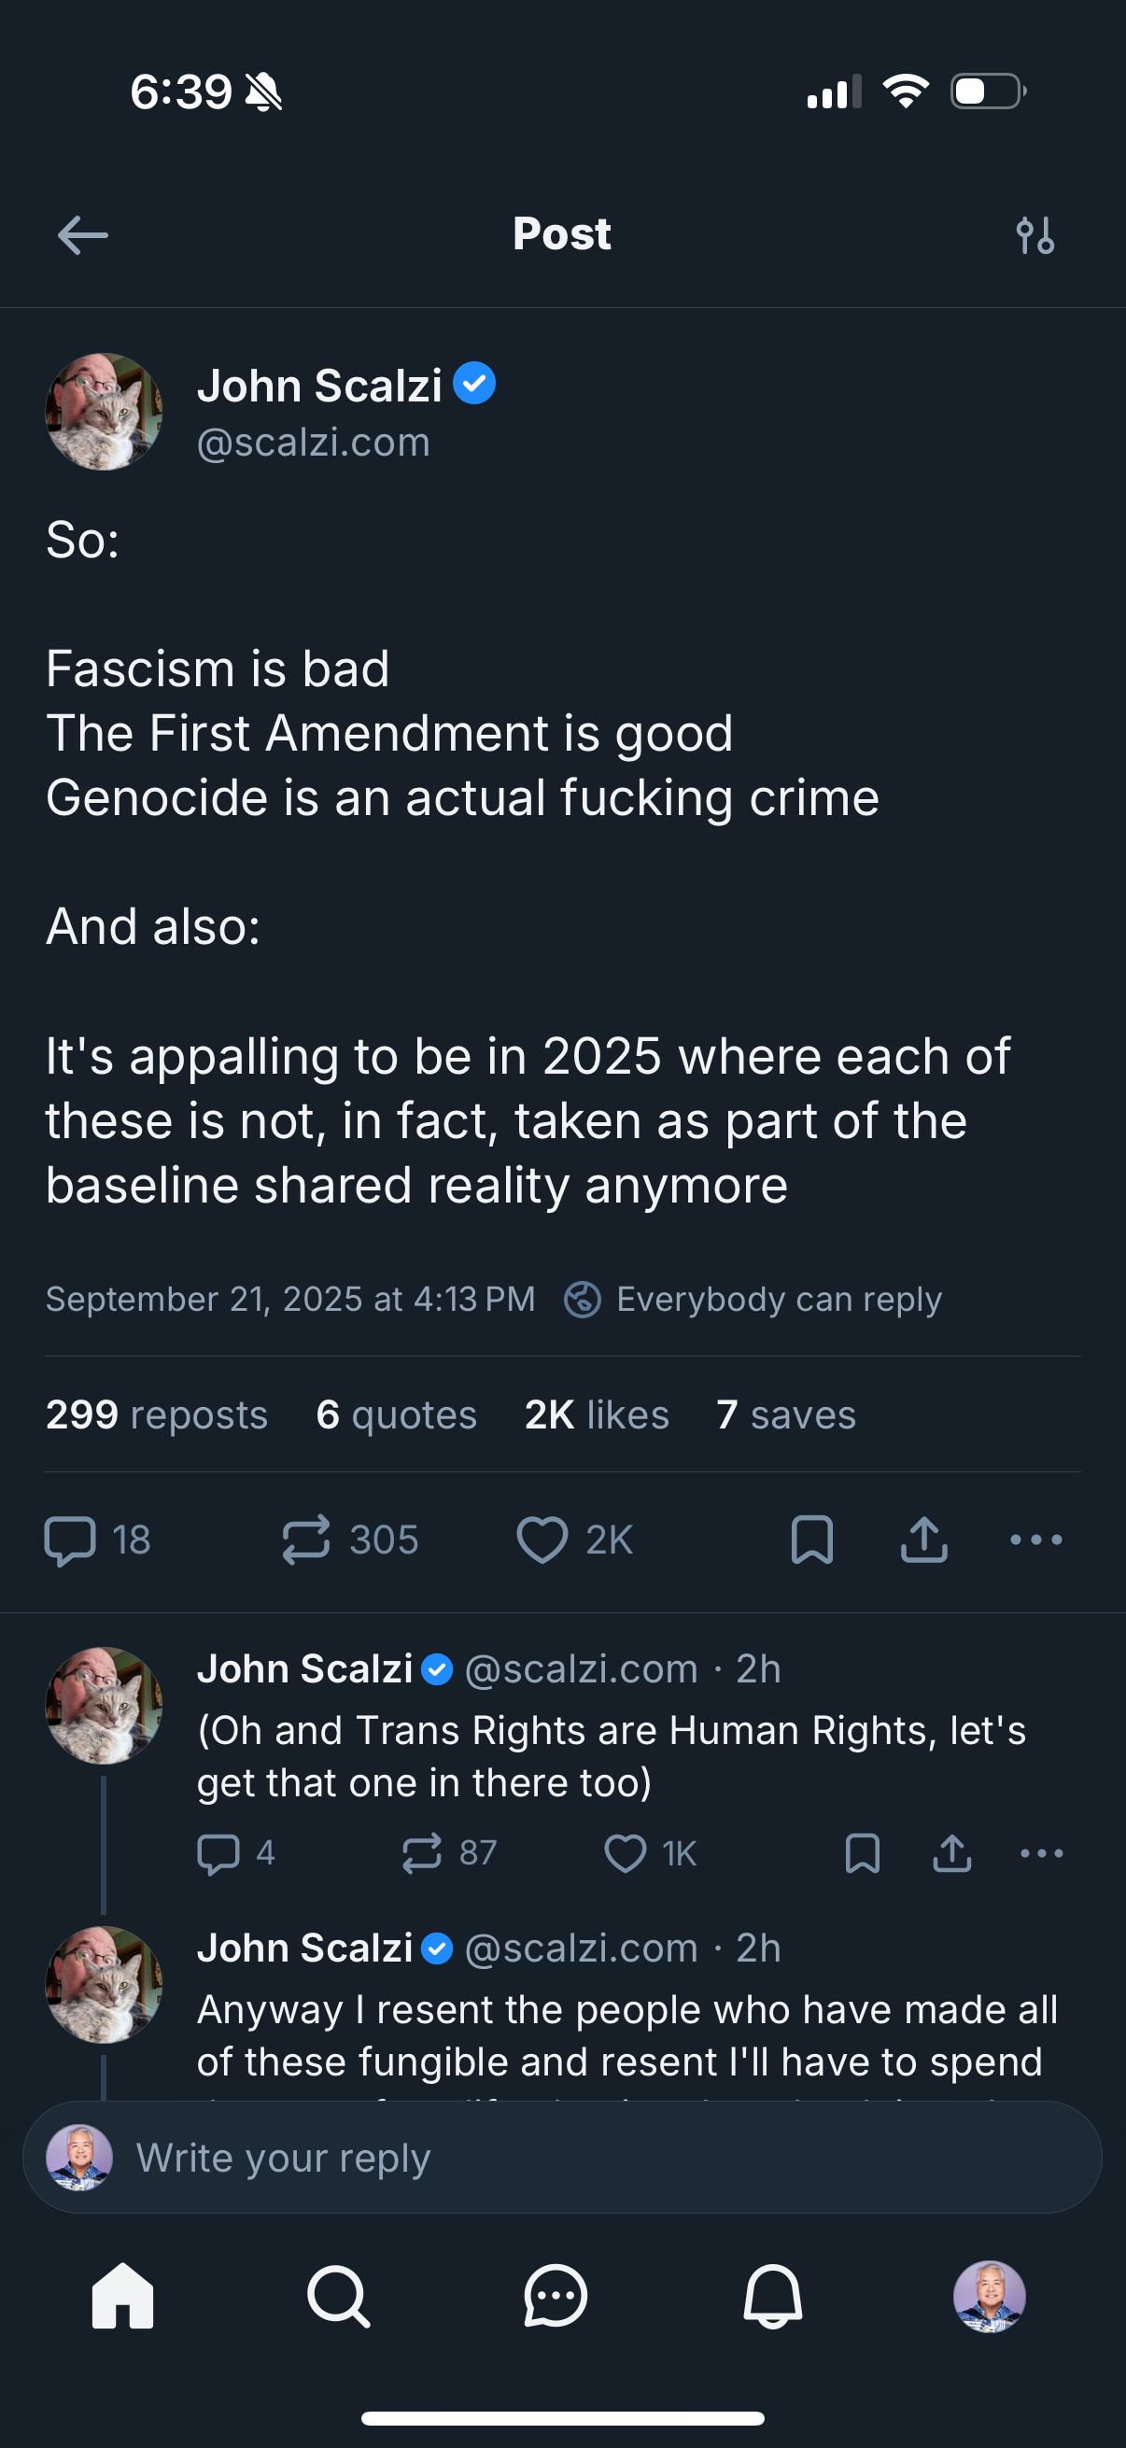1126x2448 pixels.
Task: View the 2K likes list
Action: pyautogui.click(x=597, y=1415)
